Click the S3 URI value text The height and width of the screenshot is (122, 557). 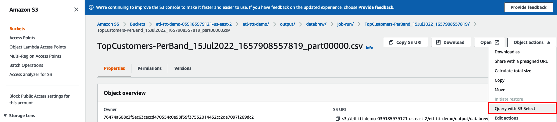[415, 119]
